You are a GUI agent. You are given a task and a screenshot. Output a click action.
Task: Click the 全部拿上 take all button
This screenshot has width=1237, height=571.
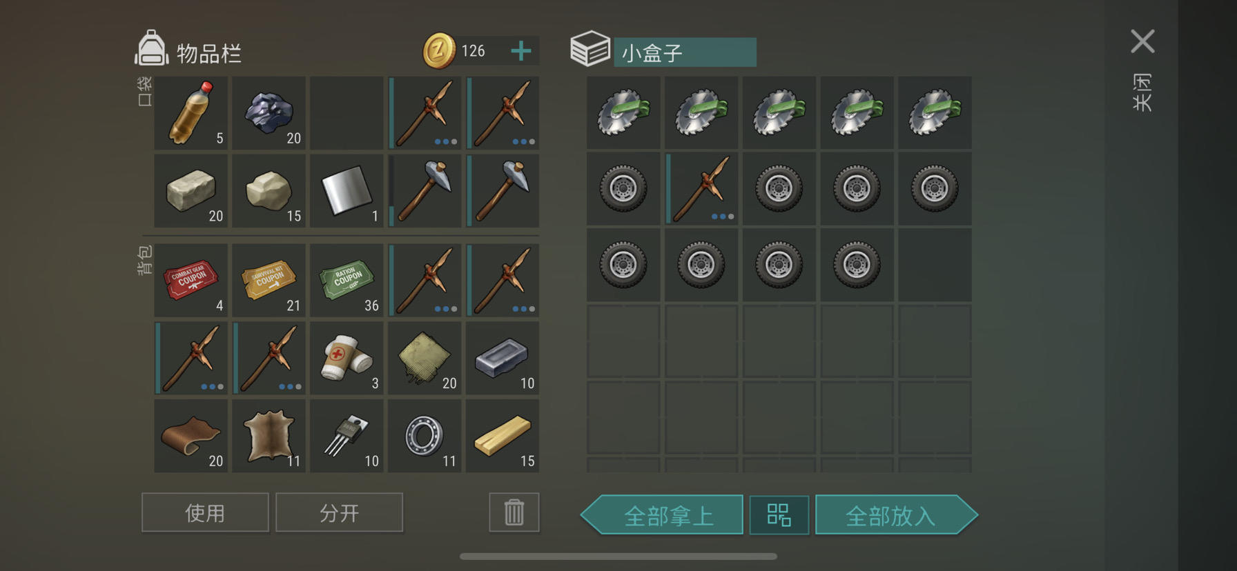[x=662, y=514]
